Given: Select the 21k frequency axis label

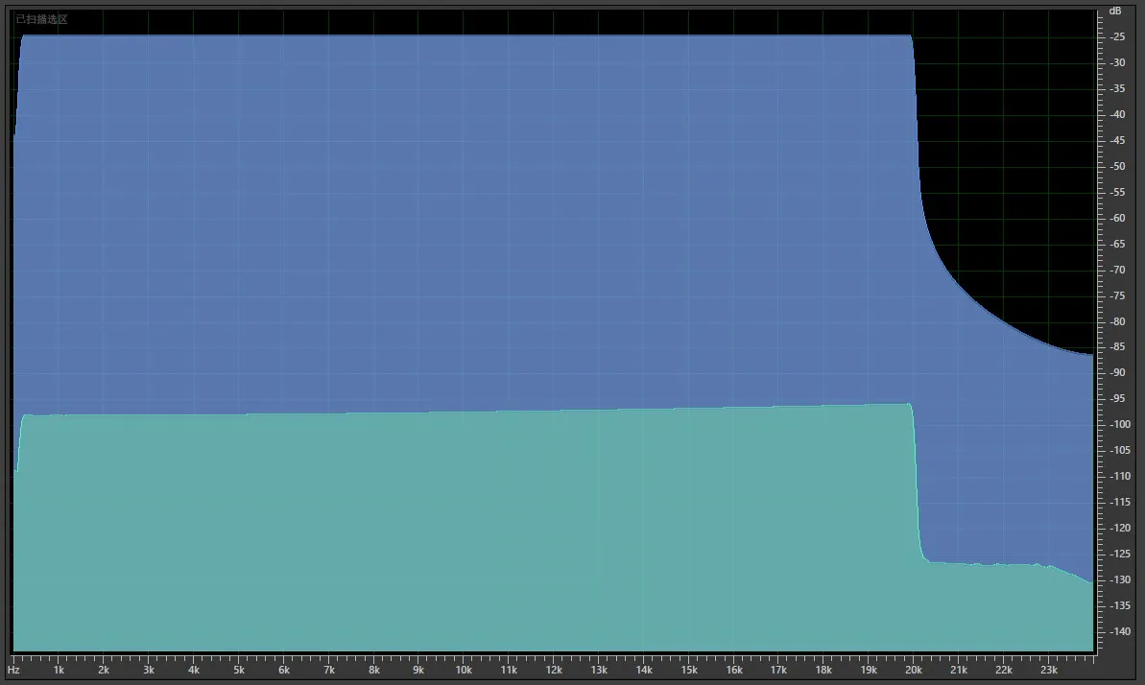Looking at the screenshot, I should point(959,670).
